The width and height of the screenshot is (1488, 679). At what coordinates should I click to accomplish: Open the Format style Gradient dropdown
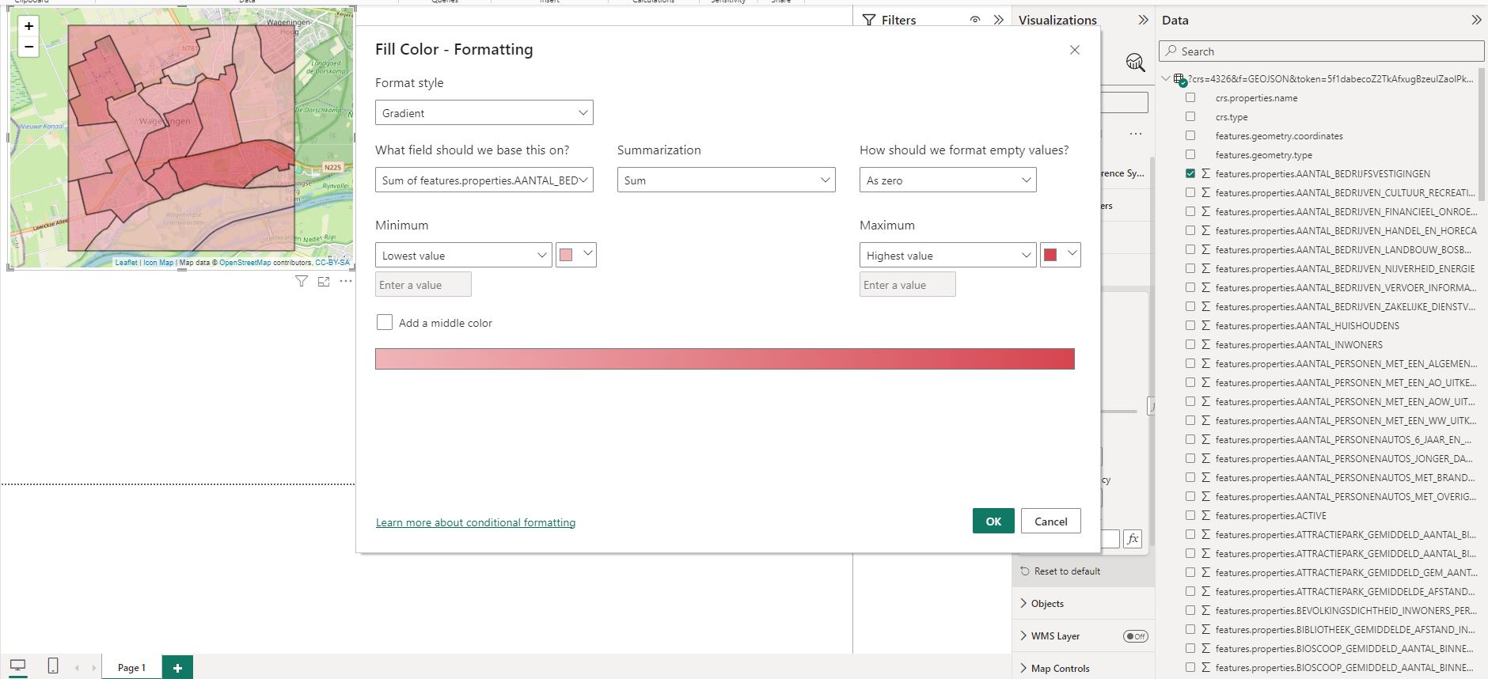click(484, 112)
